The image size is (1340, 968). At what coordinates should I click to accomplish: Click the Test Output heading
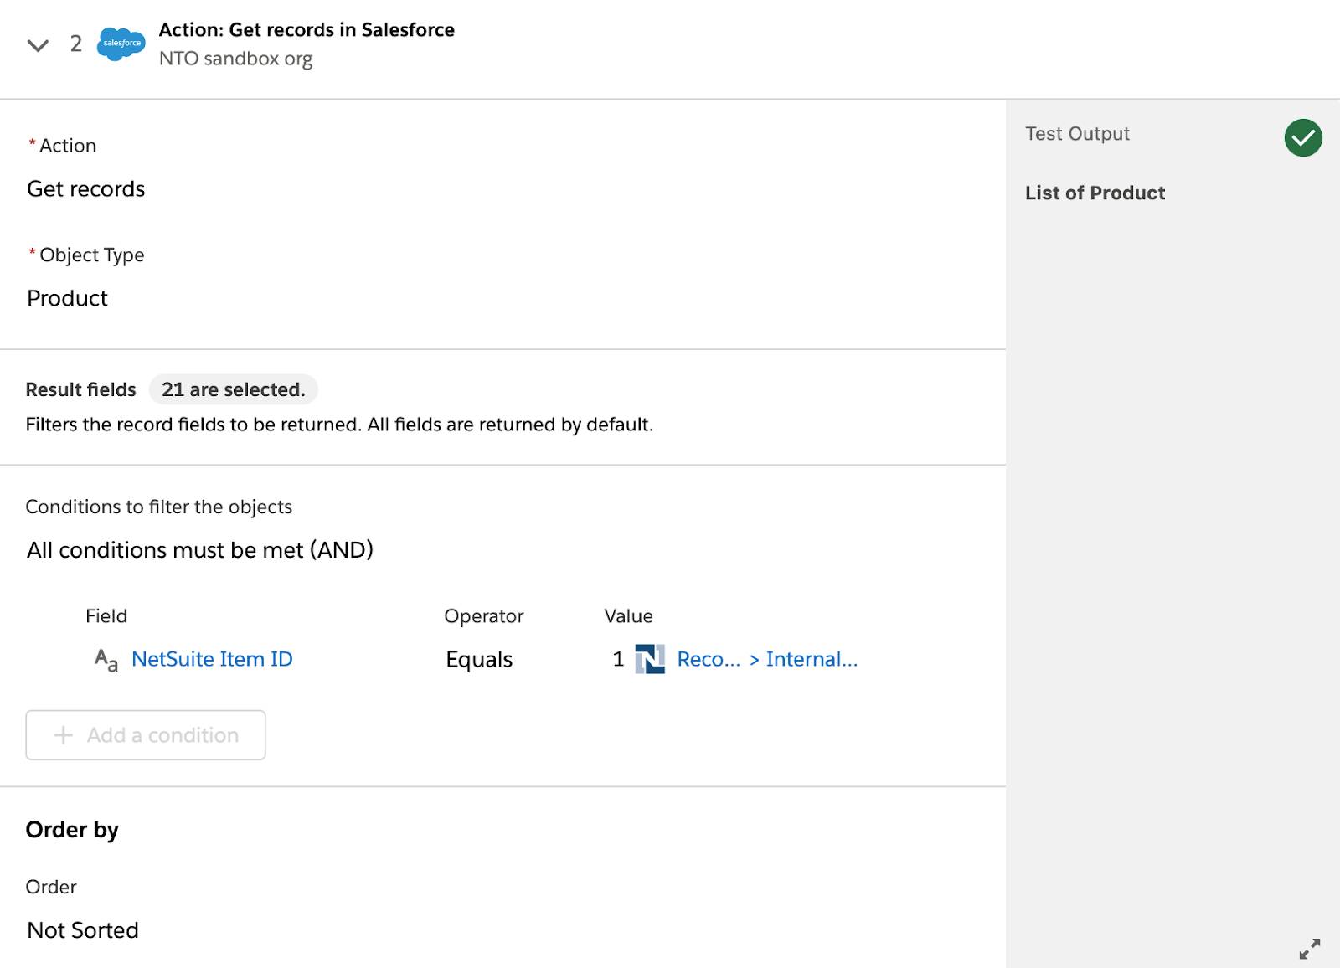1077,134
